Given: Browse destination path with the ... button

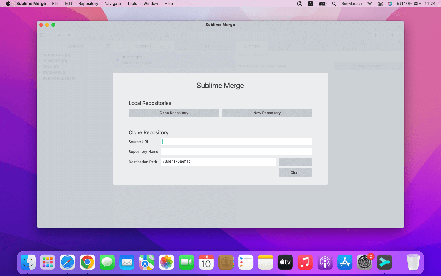Looking at the screenshot, I should tap(296, 162).
